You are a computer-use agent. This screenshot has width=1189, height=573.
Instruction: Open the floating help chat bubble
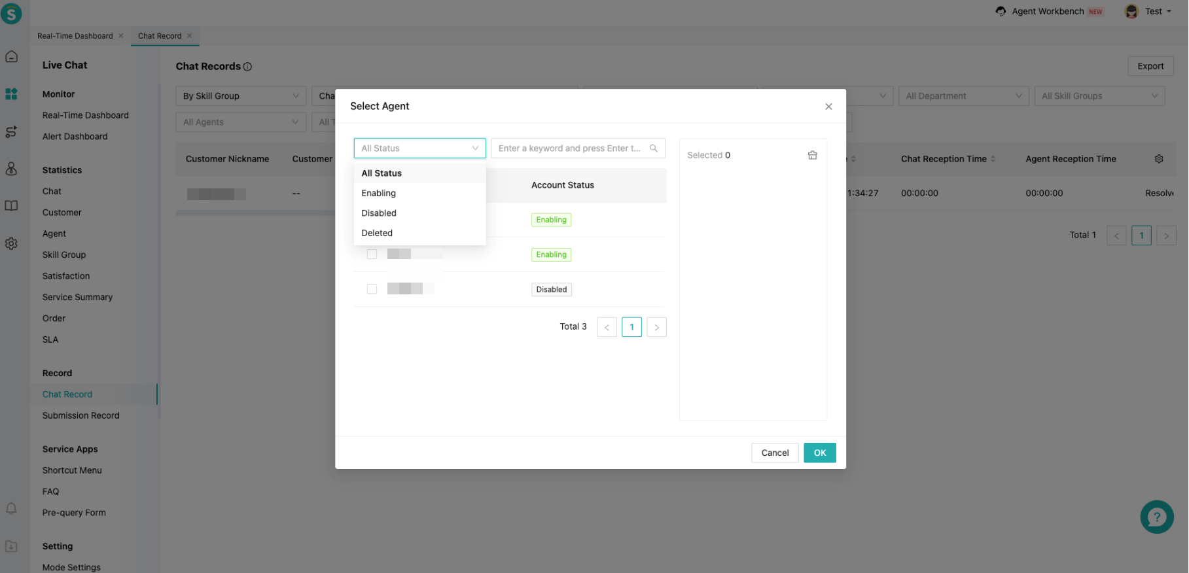click(x=1156, y=517)
